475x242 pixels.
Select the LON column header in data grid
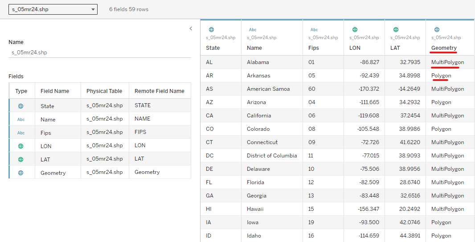(355, 48)
